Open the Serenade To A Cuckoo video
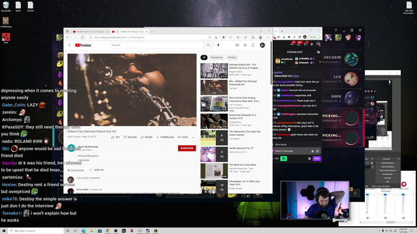 [214, 121]
